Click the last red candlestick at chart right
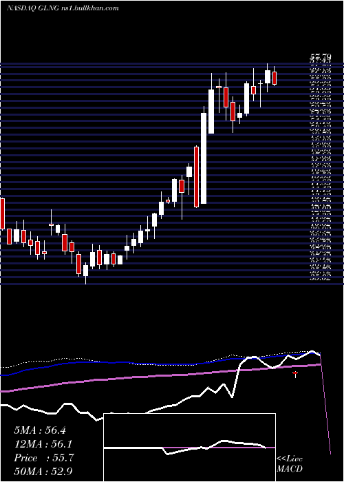The height and width of the screenshot is (482, 344). click(x=275, y=78)
